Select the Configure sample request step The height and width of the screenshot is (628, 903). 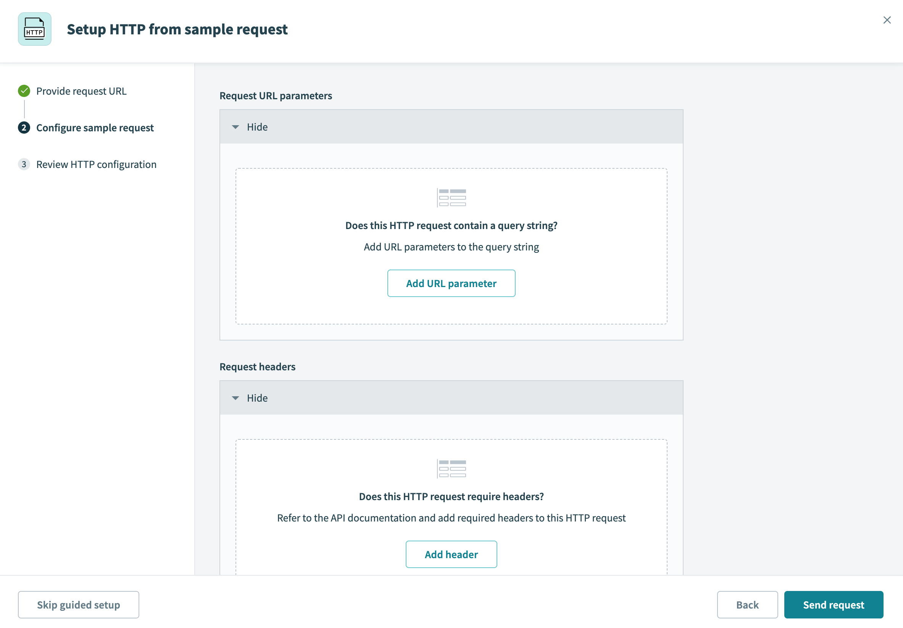(95, 128)
